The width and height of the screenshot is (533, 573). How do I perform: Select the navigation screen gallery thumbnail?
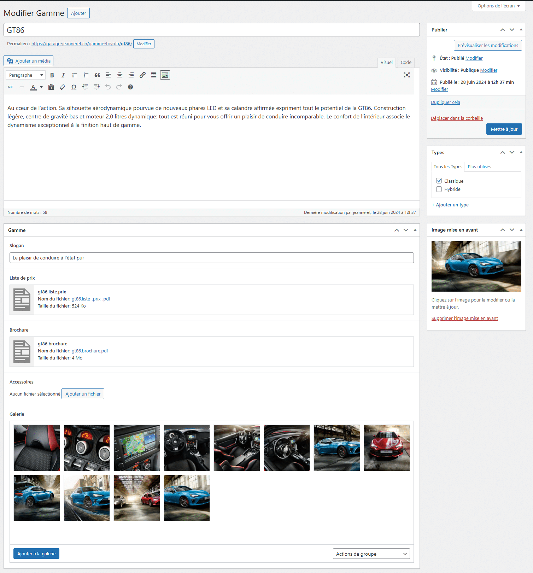[x=137, y=448]
